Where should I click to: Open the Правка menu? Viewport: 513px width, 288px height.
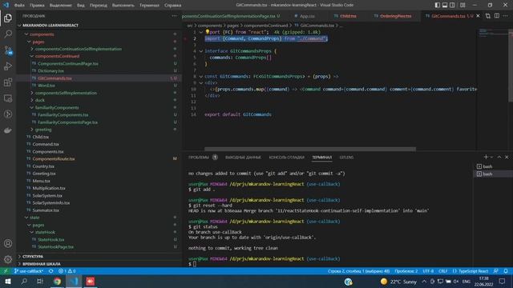tap(37, 6)
